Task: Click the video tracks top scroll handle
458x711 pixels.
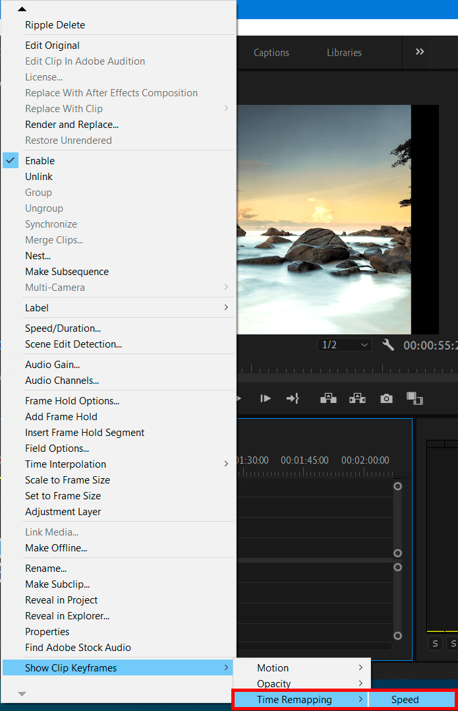Action: (x=397, y=486)
